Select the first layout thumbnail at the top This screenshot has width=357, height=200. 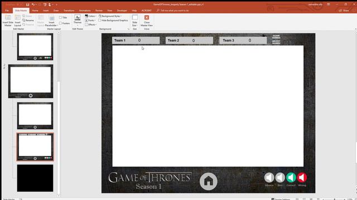[x=35, y=47]
